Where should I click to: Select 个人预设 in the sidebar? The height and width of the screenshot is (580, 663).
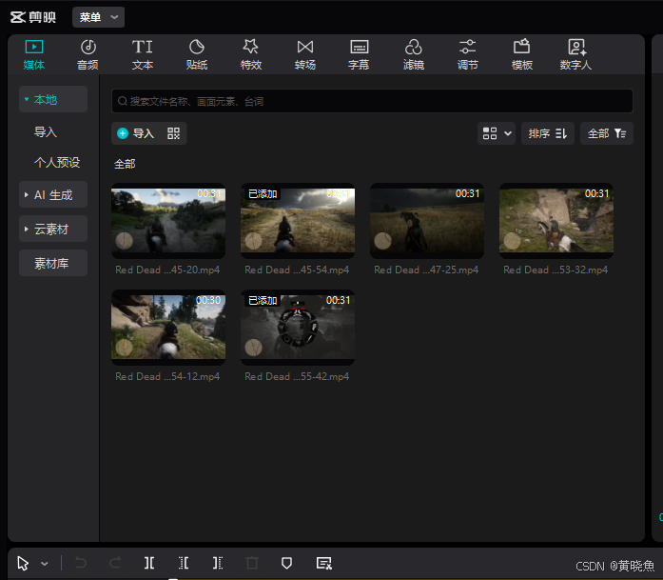57,163
